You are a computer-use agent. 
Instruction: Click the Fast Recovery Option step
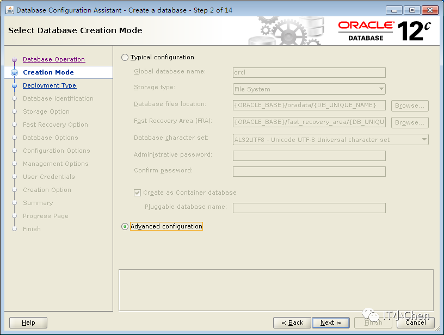point(55,125)
